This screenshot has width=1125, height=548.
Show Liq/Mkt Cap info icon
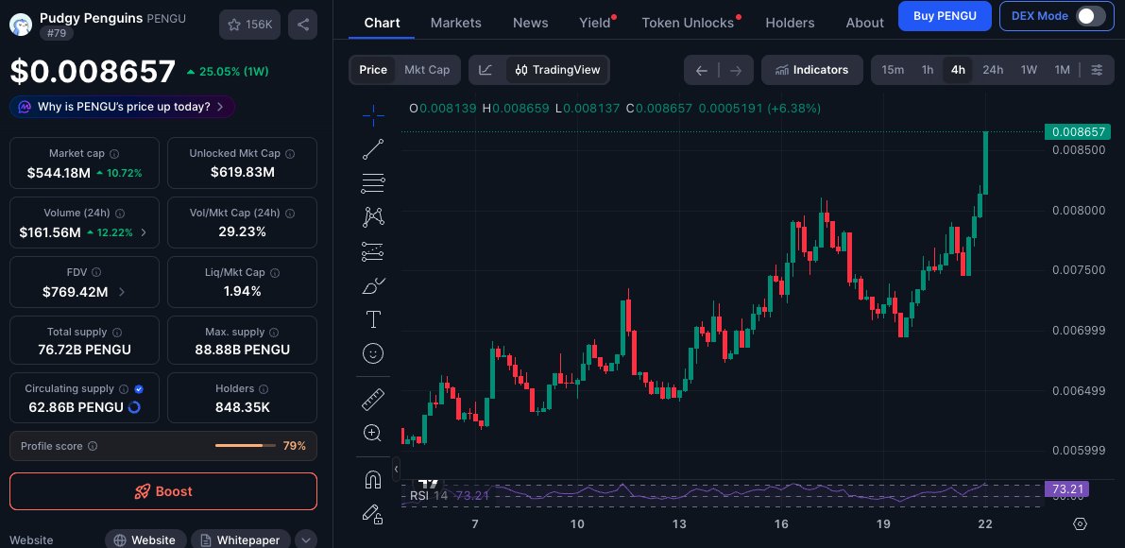pos(275,272)
